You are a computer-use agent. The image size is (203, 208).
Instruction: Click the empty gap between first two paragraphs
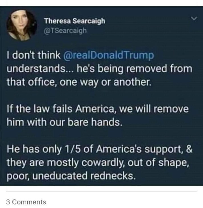pyautogui.click(x=101, y=95)
